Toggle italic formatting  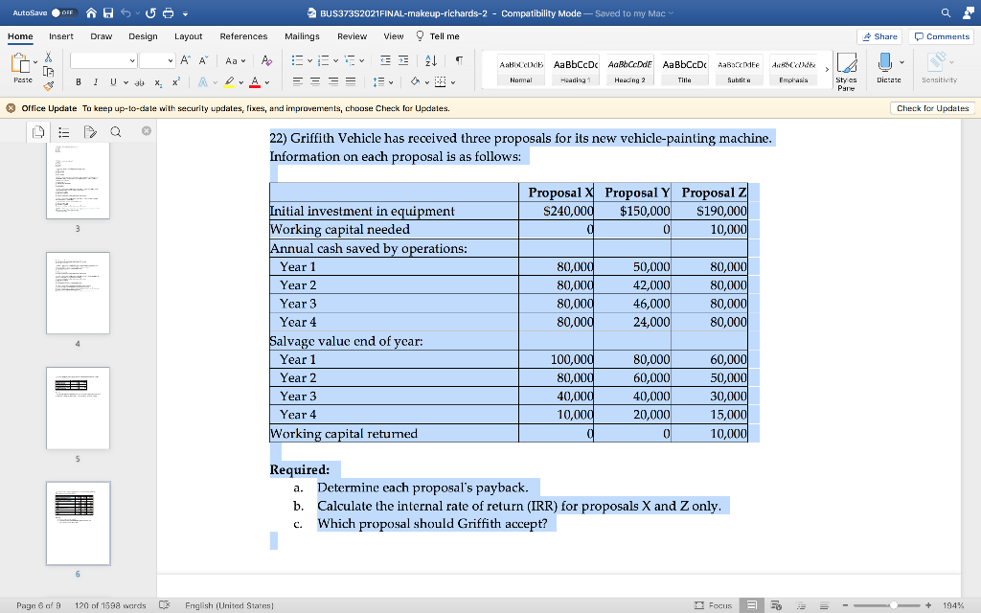(x=96, y=82)
